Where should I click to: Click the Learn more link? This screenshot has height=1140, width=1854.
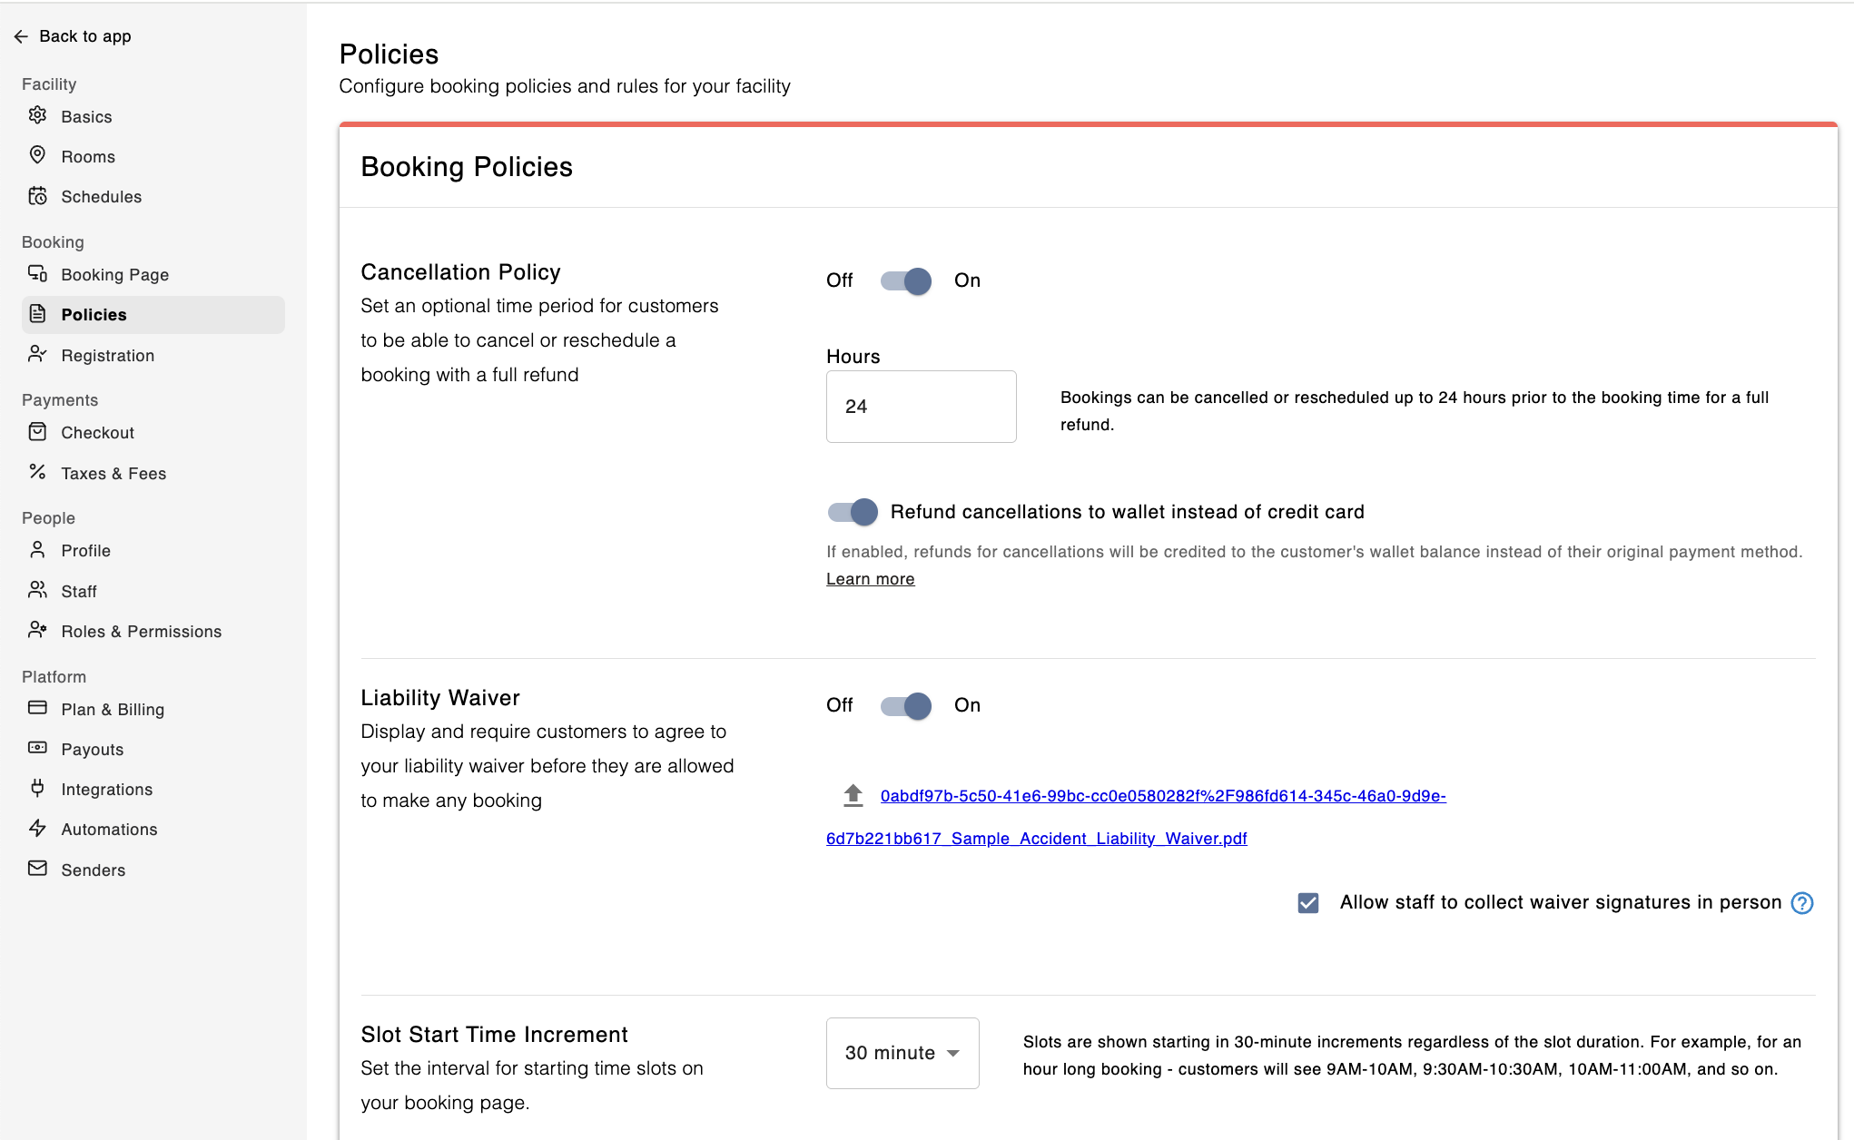(870, 579)
